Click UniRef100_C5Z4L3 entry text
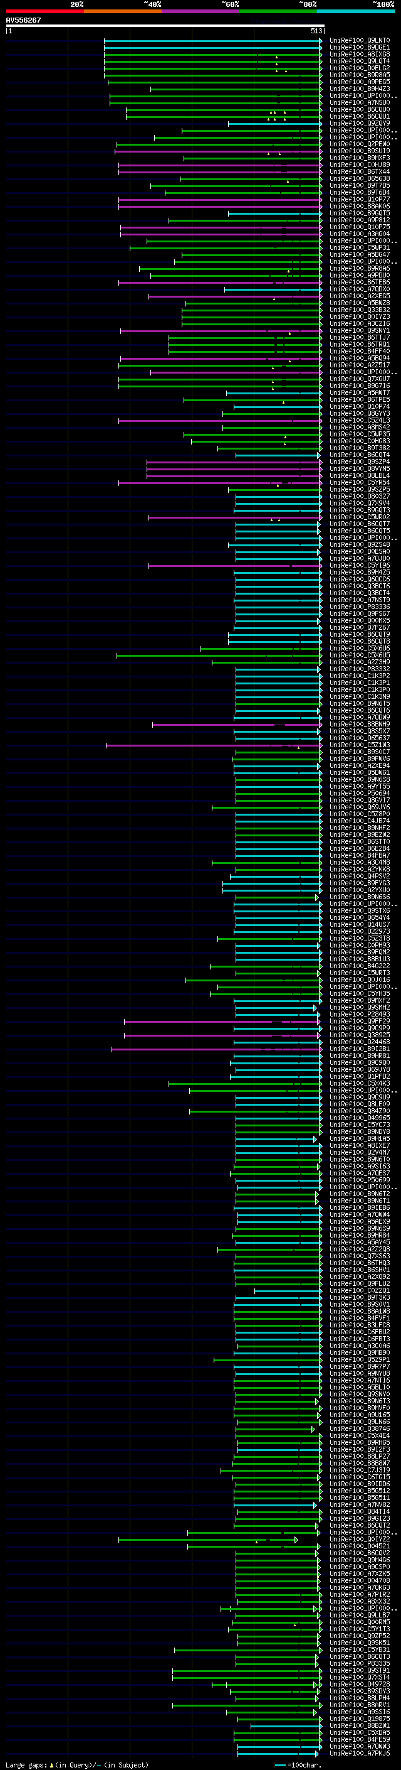The image size is (401, 1770). coord(360,421)
